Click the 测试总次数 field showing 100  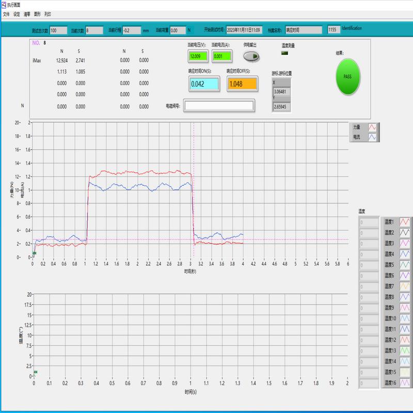(x=58, y=30)
